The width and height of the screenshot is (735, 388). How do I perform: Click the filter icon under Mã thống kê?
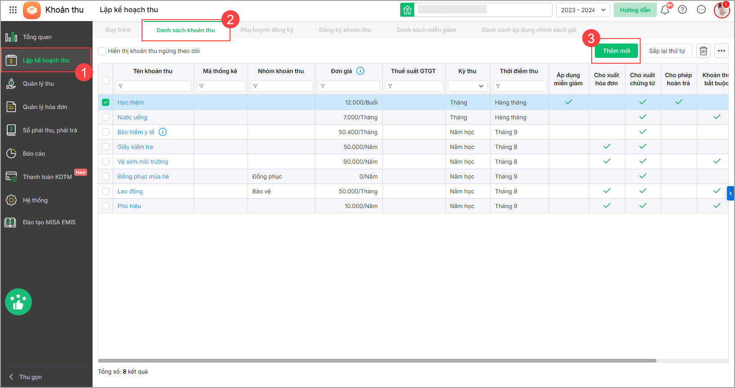tap(201, 86)
